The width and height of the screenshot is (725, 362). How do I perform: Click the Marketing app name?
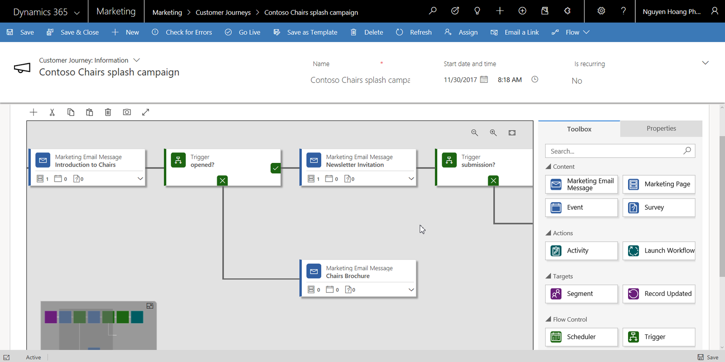coord(116,11)
